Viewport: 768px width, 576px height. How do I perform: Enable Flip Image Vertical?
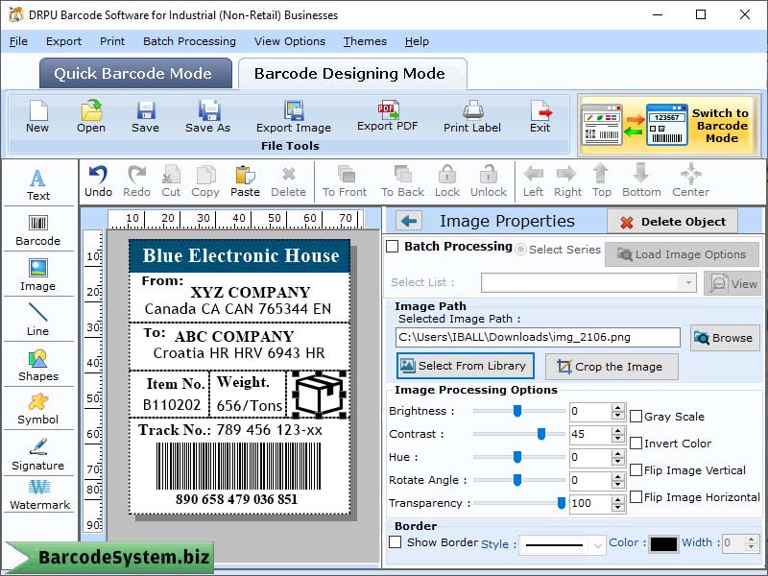click(636, 469)
